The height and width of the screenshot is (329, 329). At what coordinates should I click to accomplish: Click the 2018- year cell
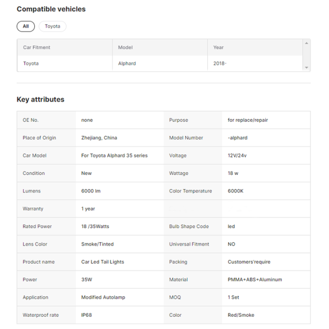[x=220, y=63]
